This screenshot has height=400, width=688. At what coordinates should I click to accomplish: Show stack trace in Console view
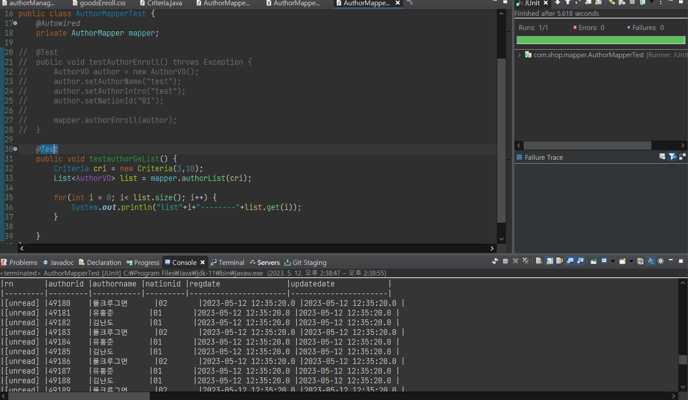coord(662,157)
